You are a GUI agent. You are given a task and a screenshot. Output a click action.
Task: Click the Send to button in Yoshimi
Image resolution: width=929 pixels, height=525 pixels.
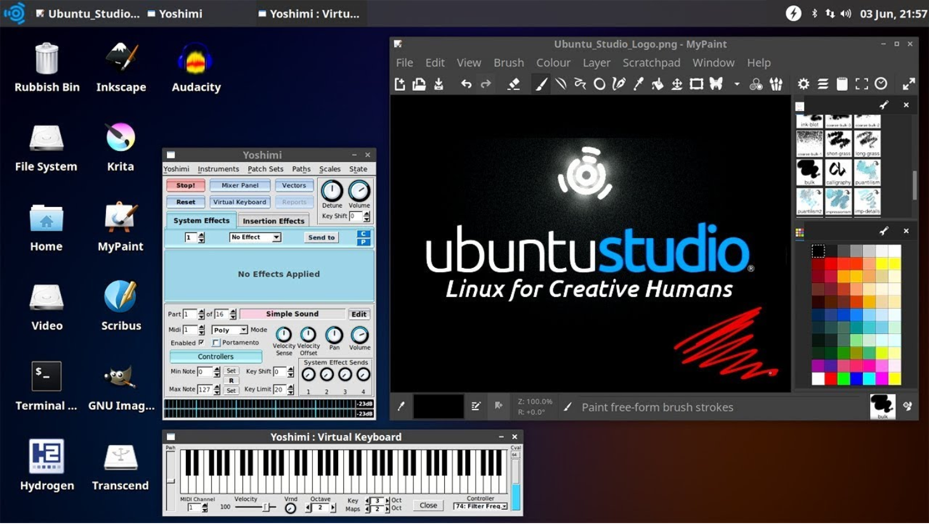tap(321, 237)
